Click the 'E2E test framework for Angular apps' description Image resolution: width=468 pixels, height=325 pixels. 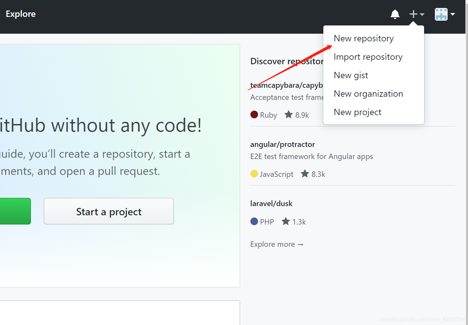(x=312, y=156)
